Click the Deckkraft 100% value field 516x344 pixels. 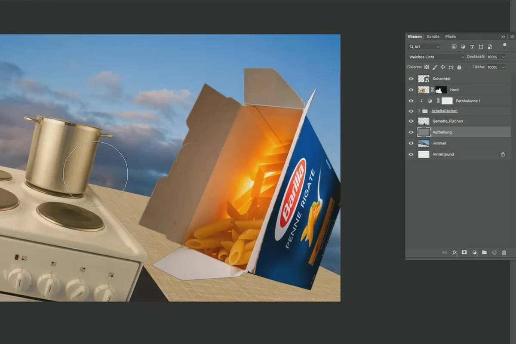point(492,57)
